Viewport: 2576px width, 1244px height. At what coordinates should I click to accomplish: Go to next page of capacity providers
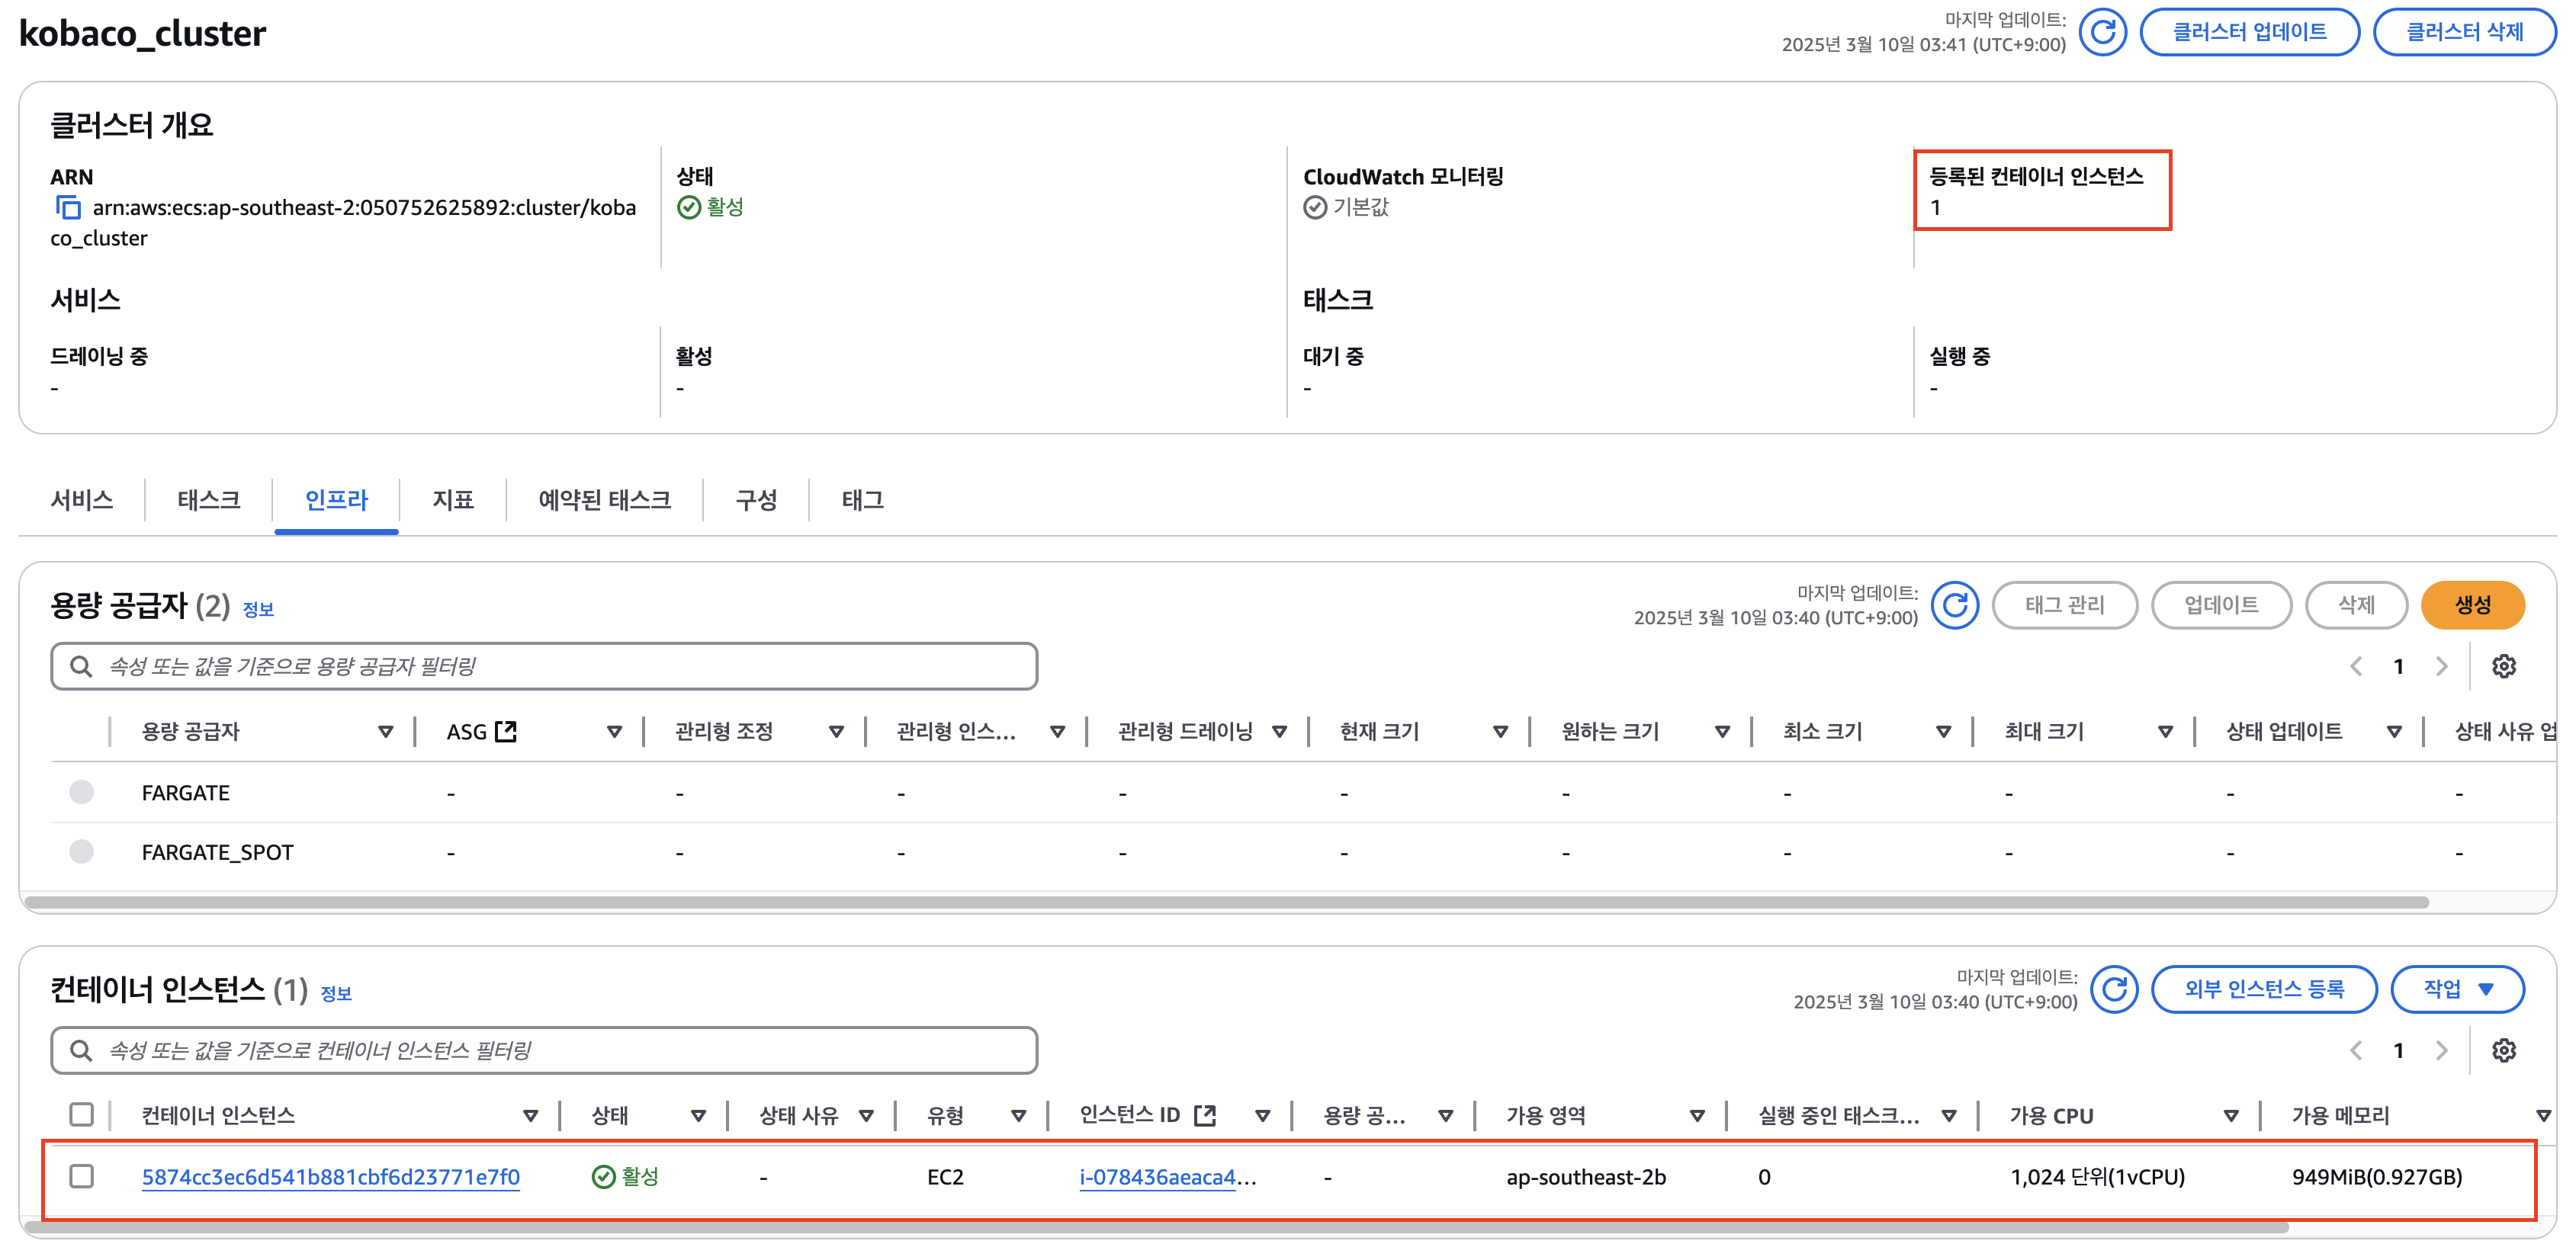coord(2441,666)
